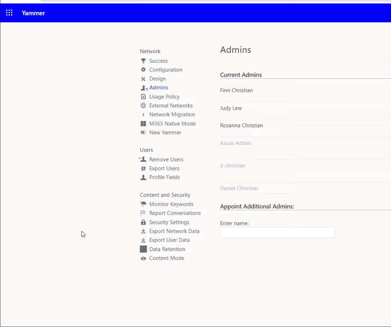Screen dimensions: 391x327
Task: Click the trophy icon beside Success
Action: tap(143, 61)
